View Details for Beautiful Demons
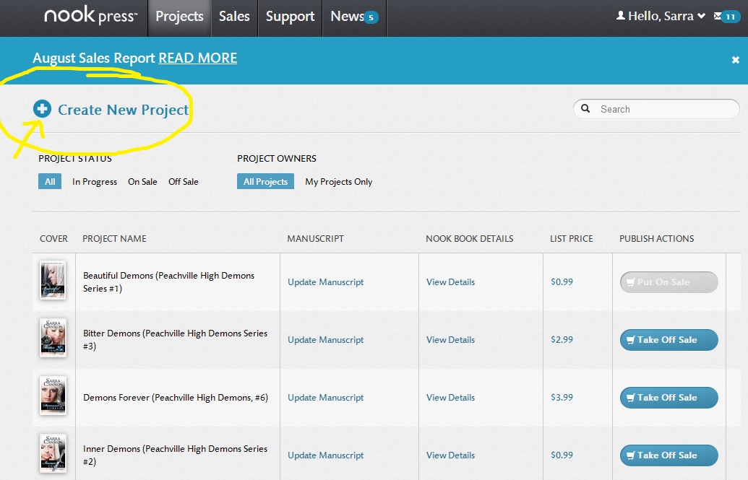Image resolution: width=748 pixels, height=480 pixels. tap(450, 282)
